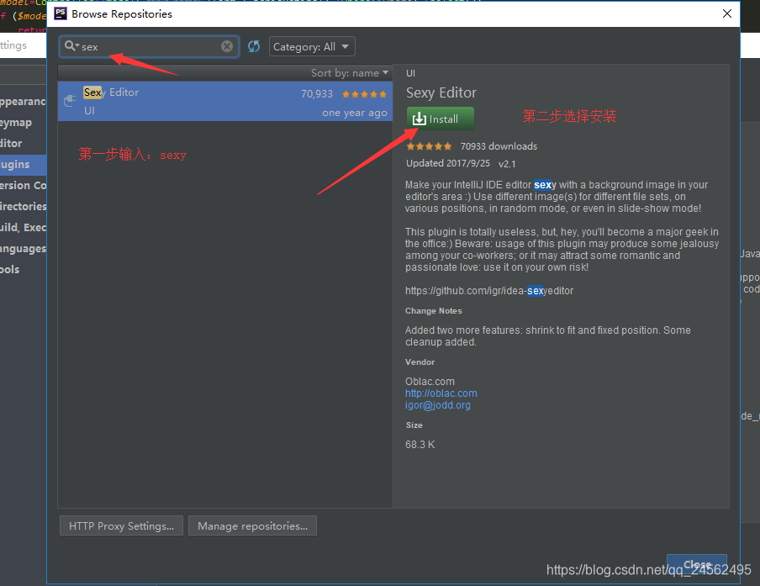Click the star rating beside 70933 downloads

click(429, 146)
